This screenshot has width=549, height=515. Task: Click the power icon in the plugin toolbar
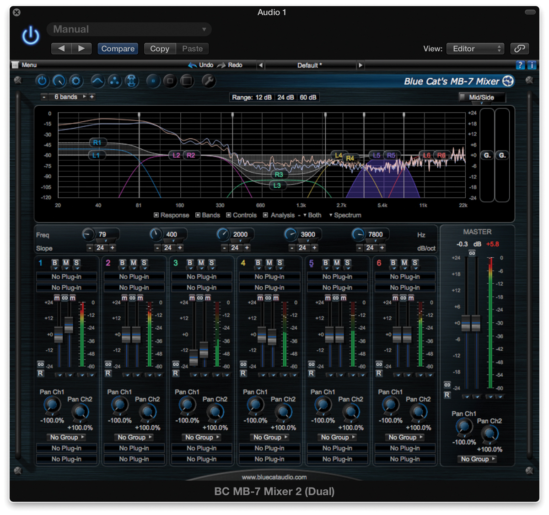(42, 81)
